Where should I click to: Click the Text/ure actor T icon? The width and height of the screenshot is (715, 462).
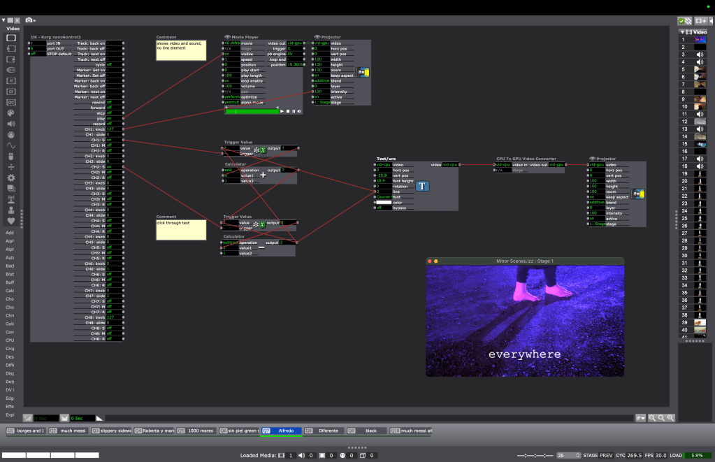tap(422, 186)
